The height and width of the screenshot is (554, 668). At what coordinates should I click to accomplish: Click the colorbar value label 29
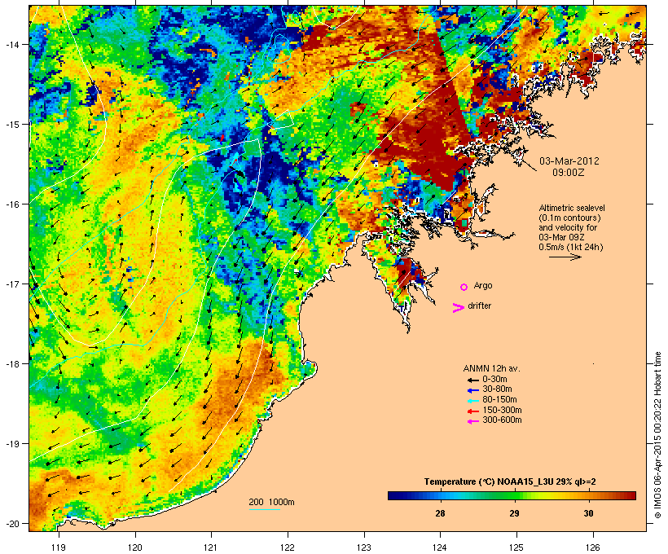click(x=514, y=513)
